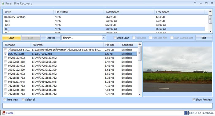Tick the checkbox for 04841201.048 file
The height and width of the screenshot is (116, 215).
tap(6, 82)
